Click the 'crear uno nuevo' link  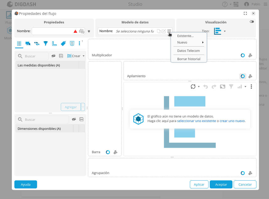(x=232, y=121)
